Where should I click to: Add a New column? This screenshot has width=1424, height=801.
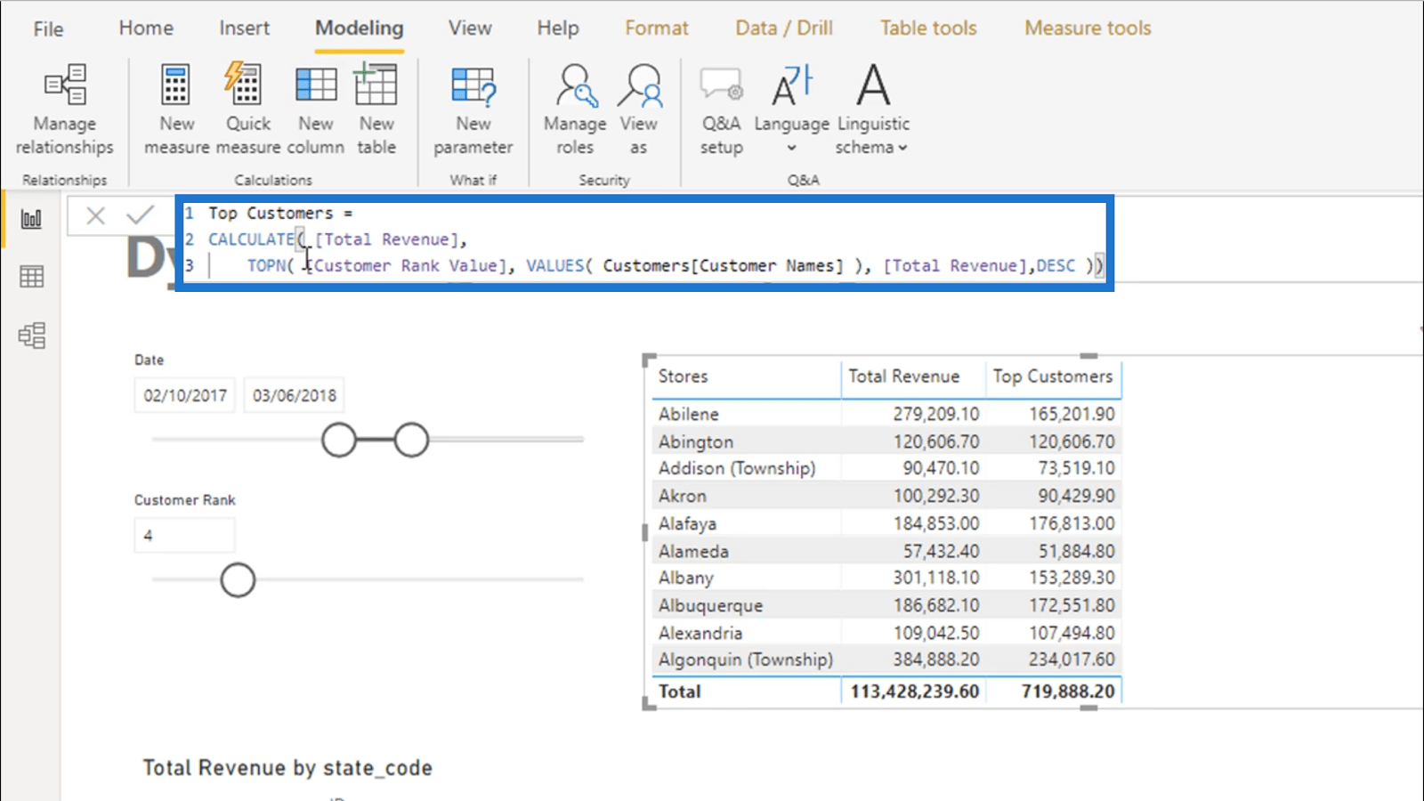coord(316,110)
